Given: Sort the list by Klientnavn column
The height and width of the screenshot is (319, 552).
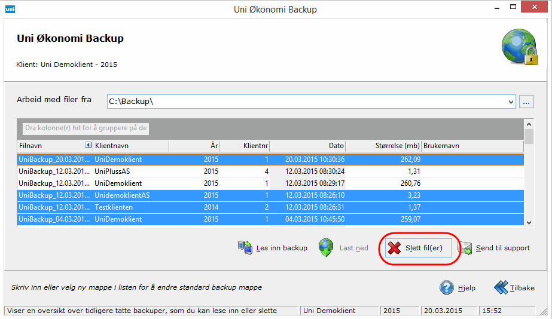Looking at the screenshot, I should pyautogui.click(x=130, y=146).
